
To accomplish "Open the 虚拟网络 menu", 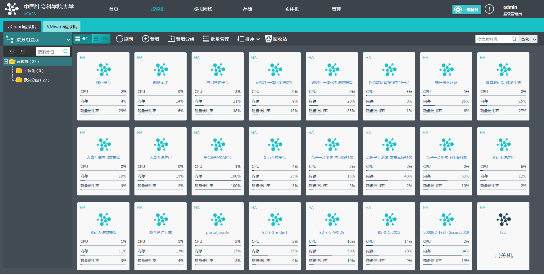I will [203, 9].
